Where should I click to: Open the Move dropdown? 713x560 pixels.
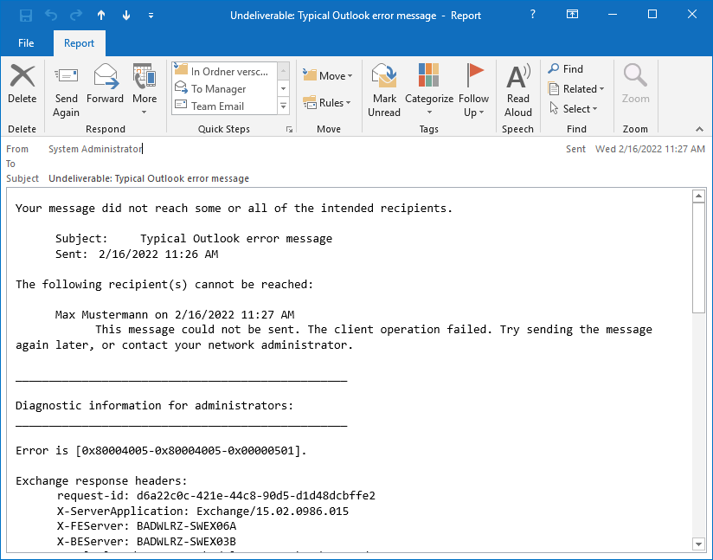(x=327, y=75)
